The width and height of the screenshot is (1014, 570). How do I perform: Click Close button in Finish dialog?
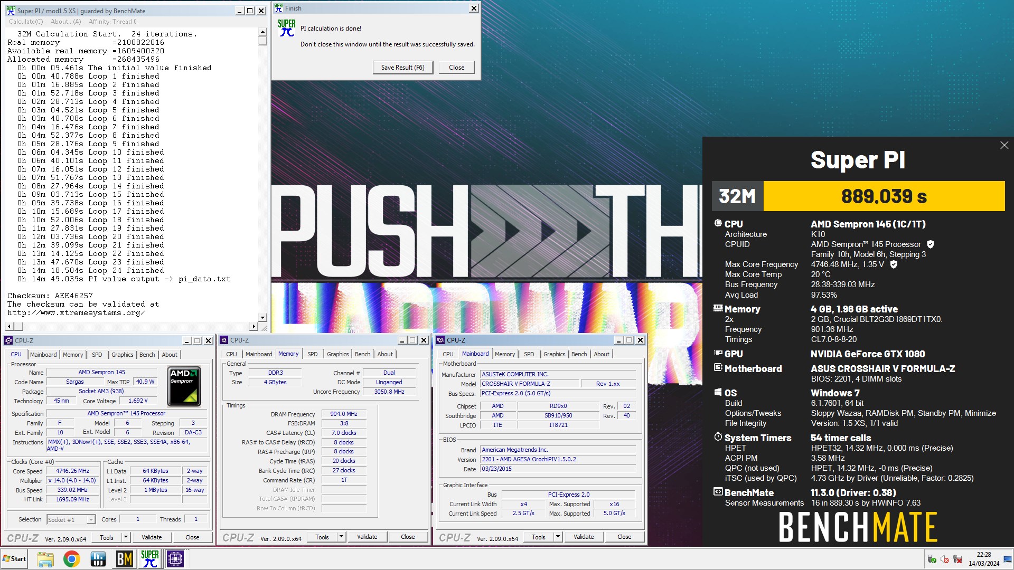click(x=456, y=68)
